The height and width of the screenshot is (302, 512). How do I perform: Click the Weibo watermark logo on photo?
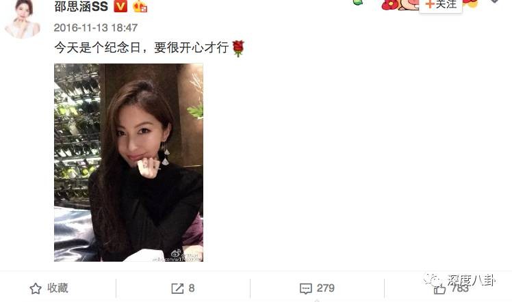click(177, 253)
